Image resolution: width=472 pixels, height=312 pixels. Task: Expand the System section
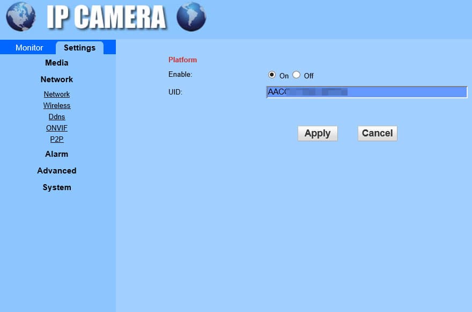[x=57, y=187]
